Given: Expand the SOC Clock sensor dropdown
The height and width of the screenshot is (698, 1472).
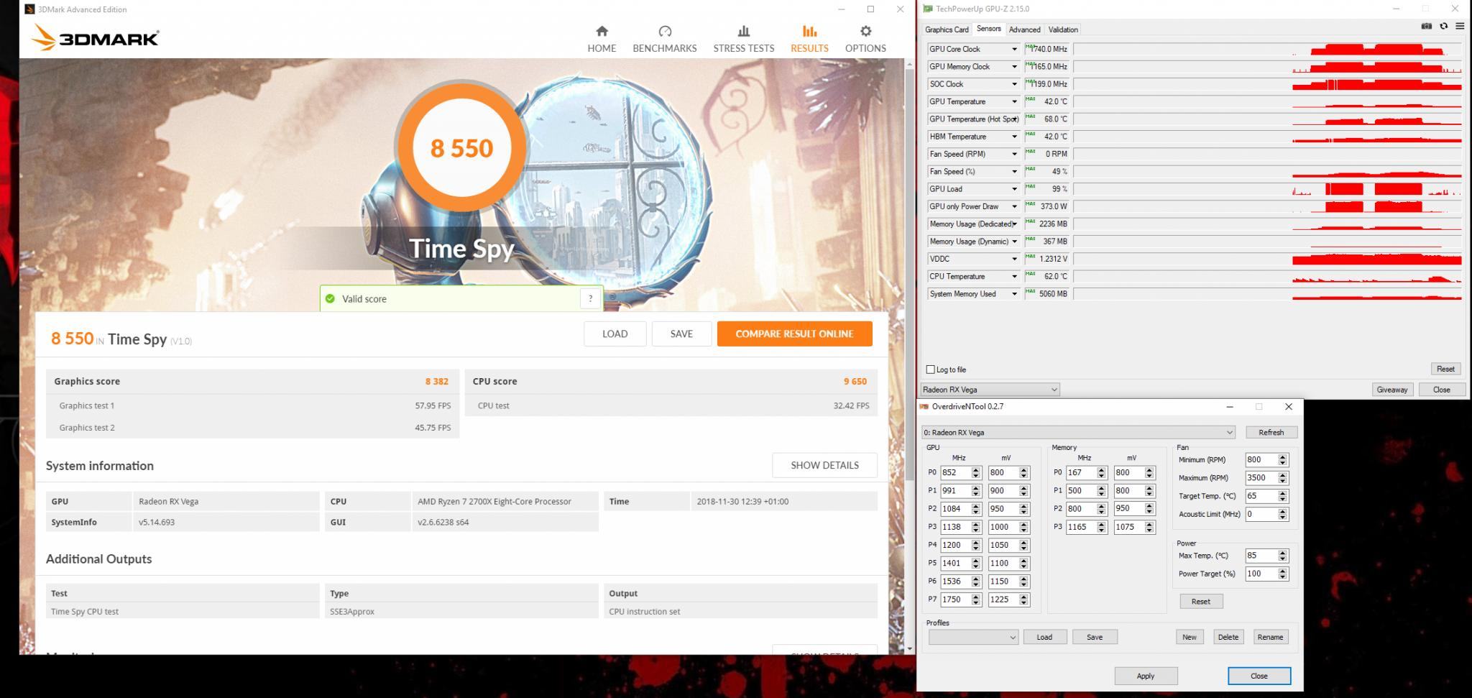Looking at the screenshot, I should click(x=1014, y=84).
